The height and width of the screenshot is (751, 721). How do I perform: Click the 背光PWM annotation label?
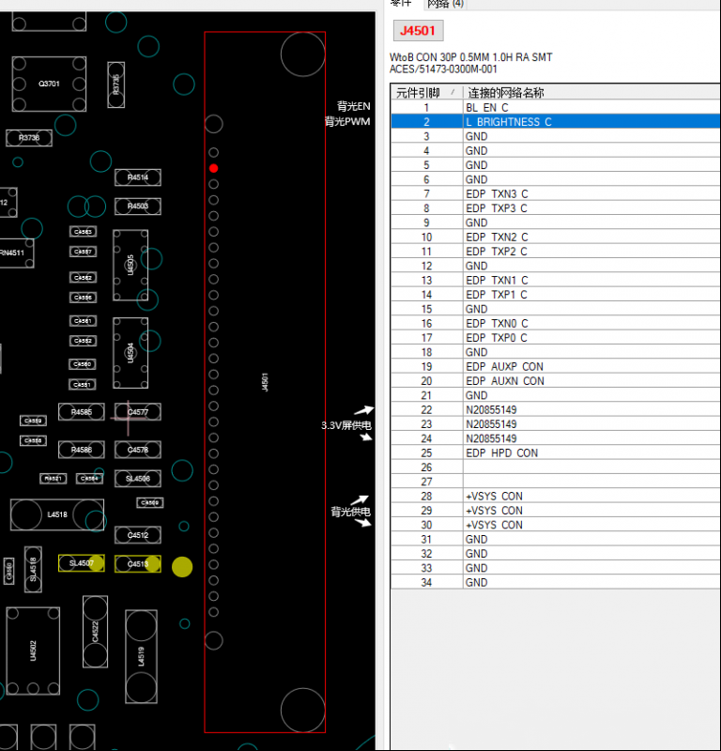tap(347, 122)
